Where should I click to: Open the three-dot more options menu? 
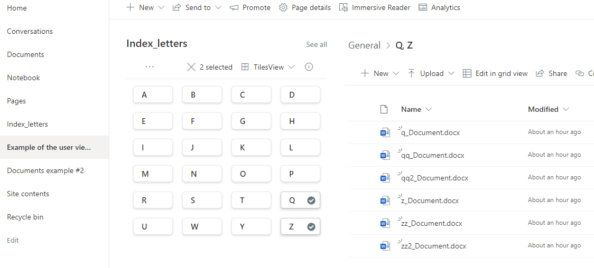[x=150, y=67]
